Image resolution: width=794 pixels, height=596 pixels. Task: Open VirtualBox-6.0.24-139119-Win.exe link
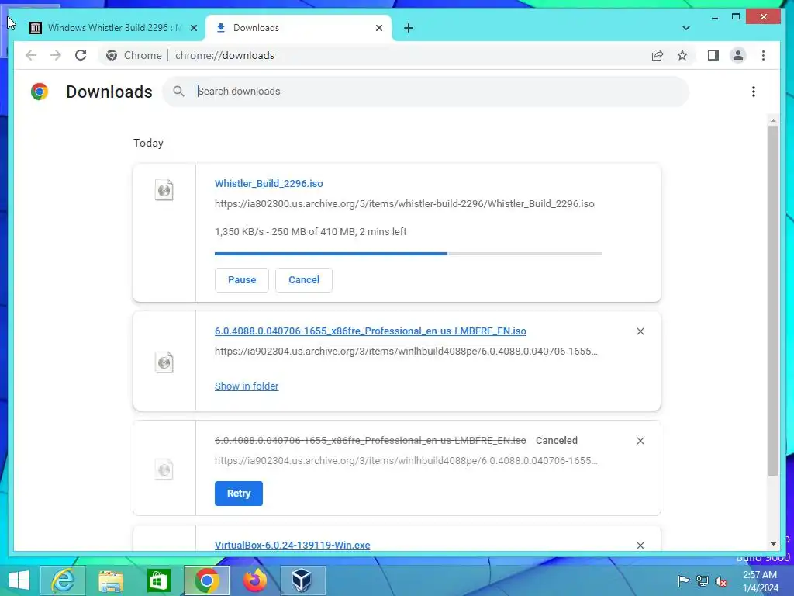[292, 546]
